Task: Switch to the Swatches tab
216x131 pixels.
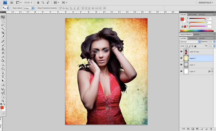Action: [x=192, y=15]
